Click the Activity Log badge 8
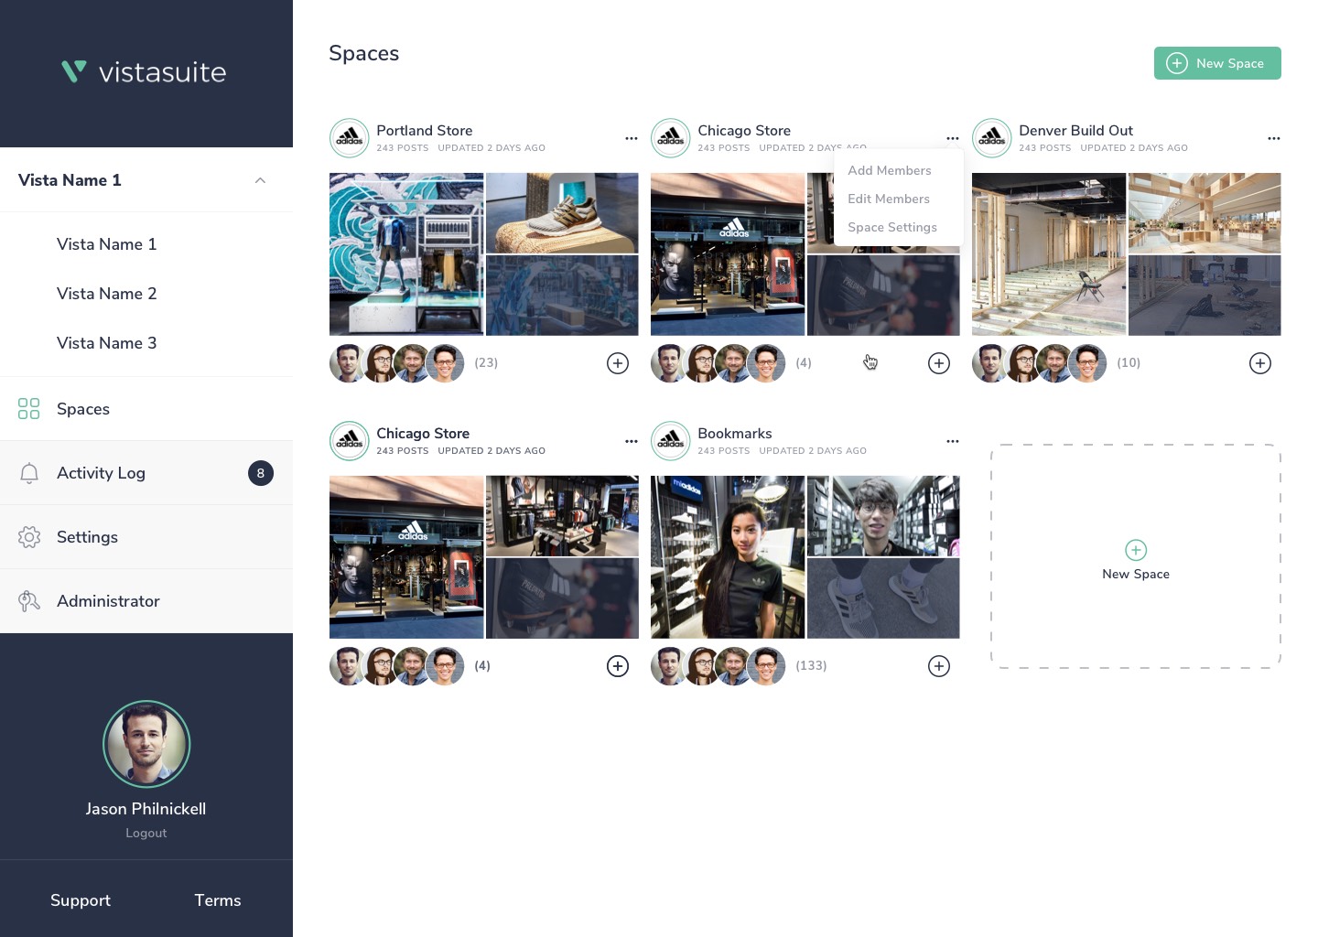1318x937 pixels. pyautogui.click(x=261, y=473)
